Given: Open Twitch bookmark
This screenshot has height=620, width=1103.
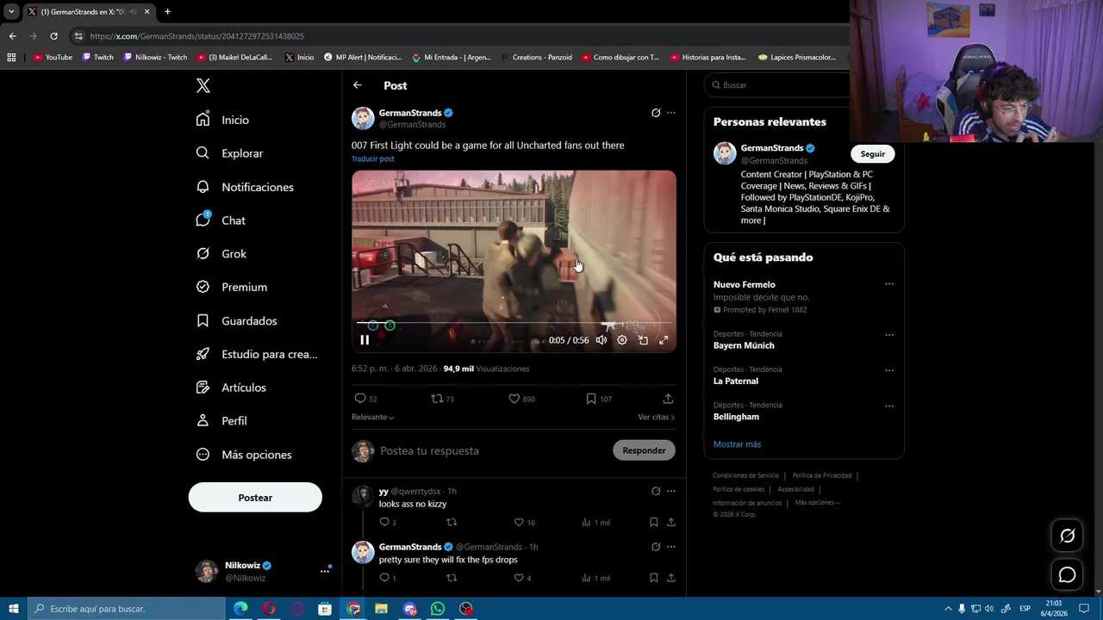Looking at the screenshot, I should coord(97,58).
